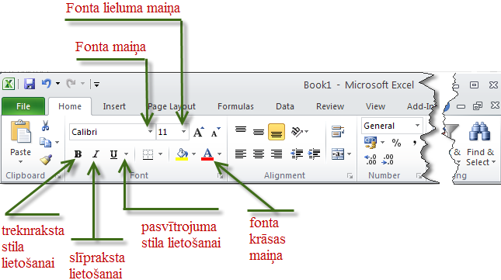Screen dimensions: 501x280
Task: Click the Find & Select binoculars button
Action: click(x=480, y=144)
